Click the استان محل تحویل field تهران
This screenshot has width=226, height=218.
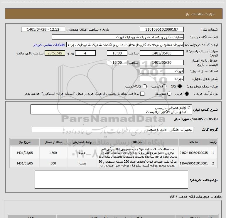click(x=161, y=71)
